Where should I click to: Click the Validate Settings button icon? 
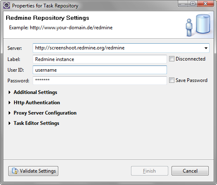tap(15, 171)
